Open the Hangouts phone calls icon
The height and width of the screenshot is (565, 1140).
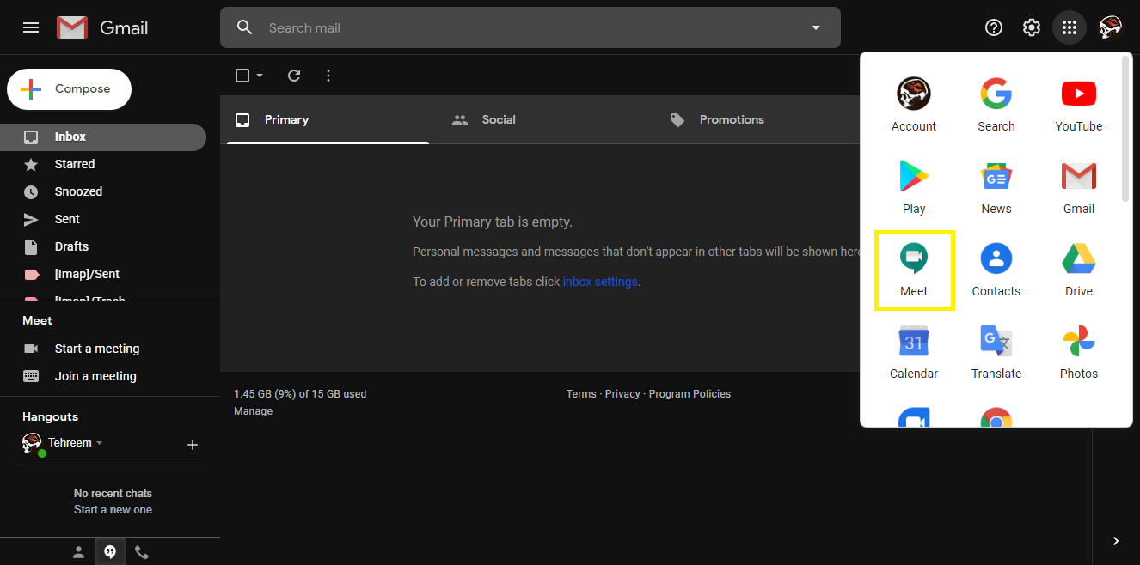pyautogui.click(x=142, y=552)
